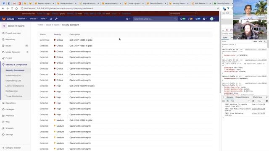Viewport: 269px width, 151px height.
Task: Open the issues counter icon in navbar
Action: pyautogui.click(x=183, y=19)
